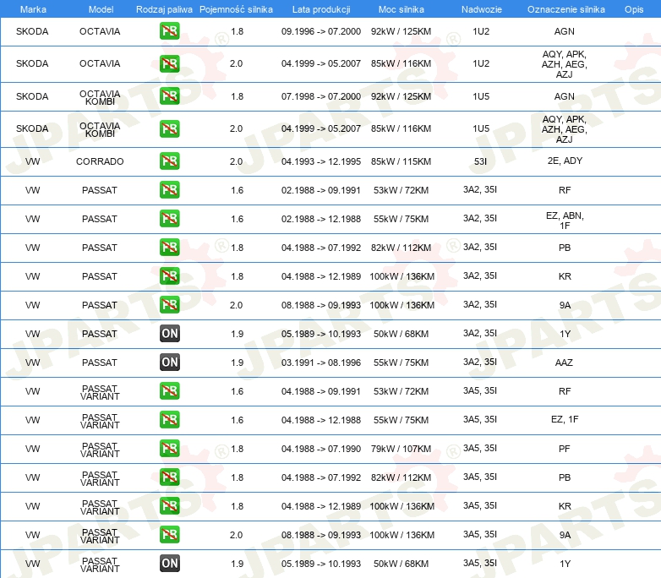Select engine code cell 2E, ADY

(x=565, y=161)
